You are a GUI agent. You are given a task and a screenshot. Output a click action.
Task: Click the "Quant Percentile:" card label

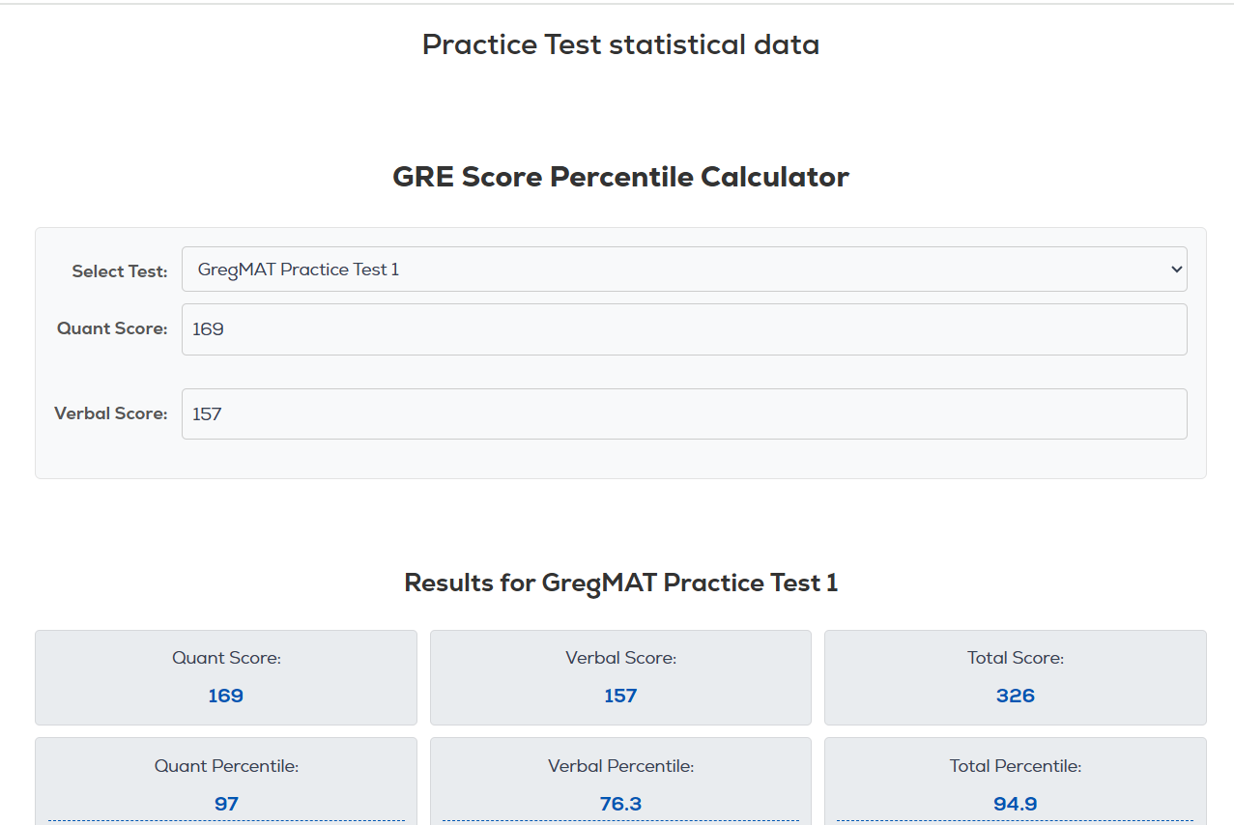(x=226, y=766)
